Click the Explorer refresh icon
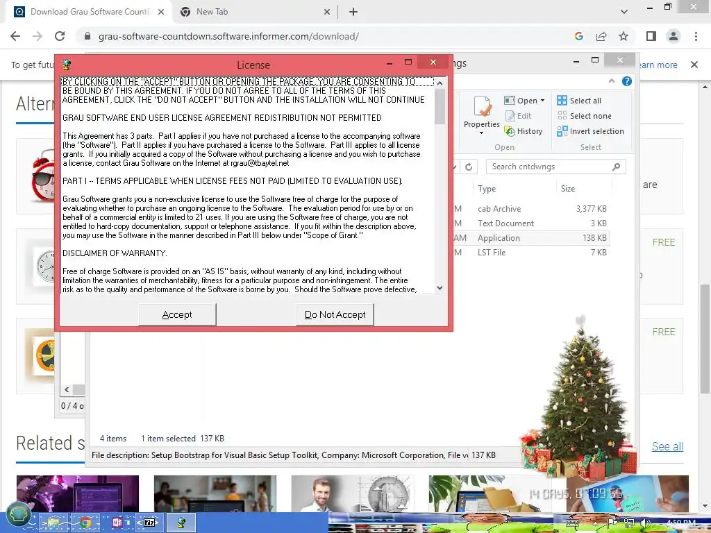Image resolution: width=711 pixels, height=533 pixels. click(469, 167)
